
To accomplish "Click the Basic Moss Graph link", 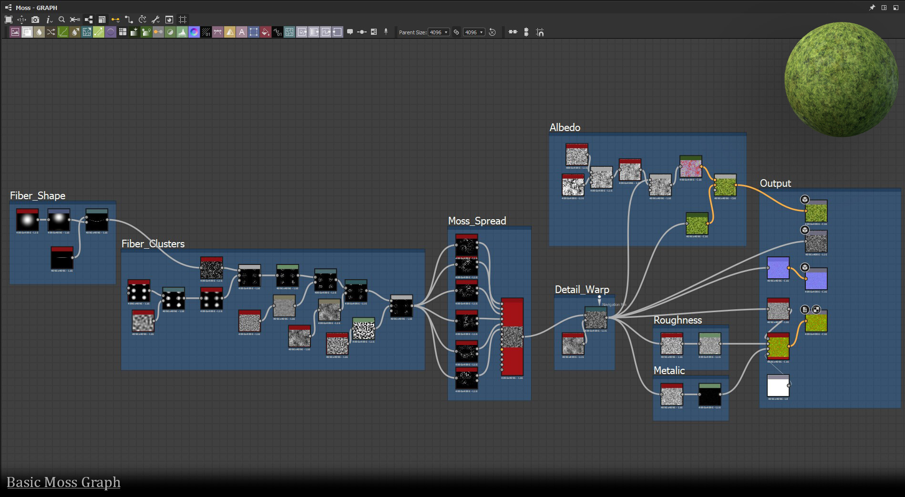I will tap(63, 482).
